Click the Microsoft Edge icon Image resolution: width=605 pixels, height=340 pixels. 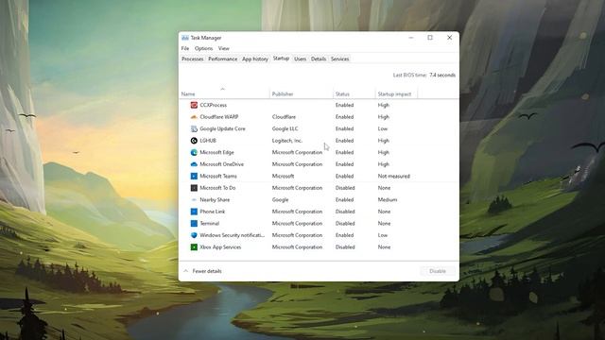pos(194,152)
